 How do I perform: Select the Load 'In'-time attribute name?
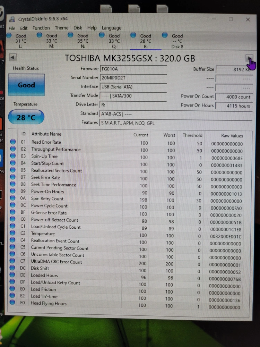44,296
